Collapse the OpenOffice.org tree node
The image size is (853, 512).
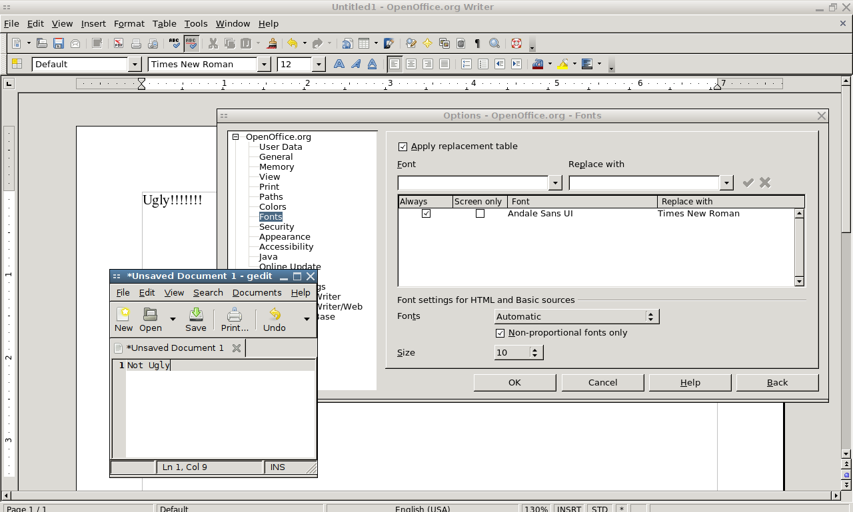point(236,137)
